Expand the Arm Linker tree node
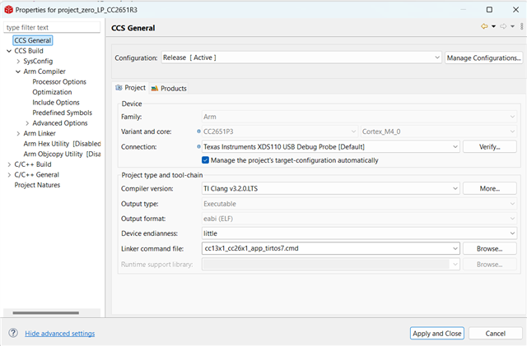527x346 pixels. pyautogui.click(x=18, y=134)
